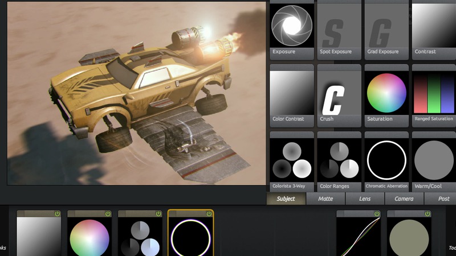
Task: Toggle power on the highlighted Chromatic Aberration tool
Action: point(209,214)
